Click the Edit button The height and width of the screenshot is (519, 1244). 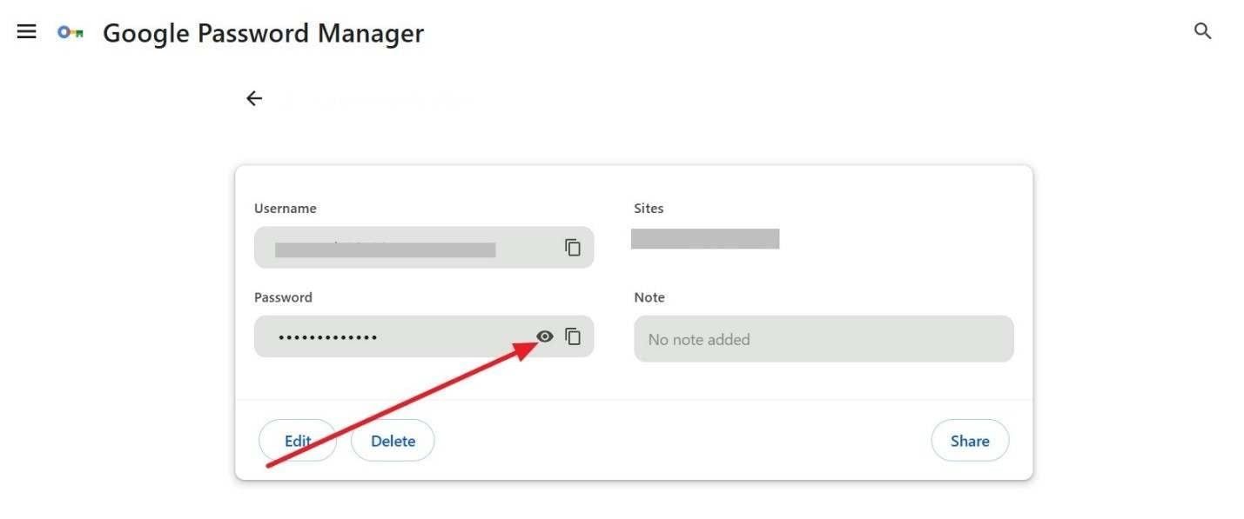[x=298, y=441]
